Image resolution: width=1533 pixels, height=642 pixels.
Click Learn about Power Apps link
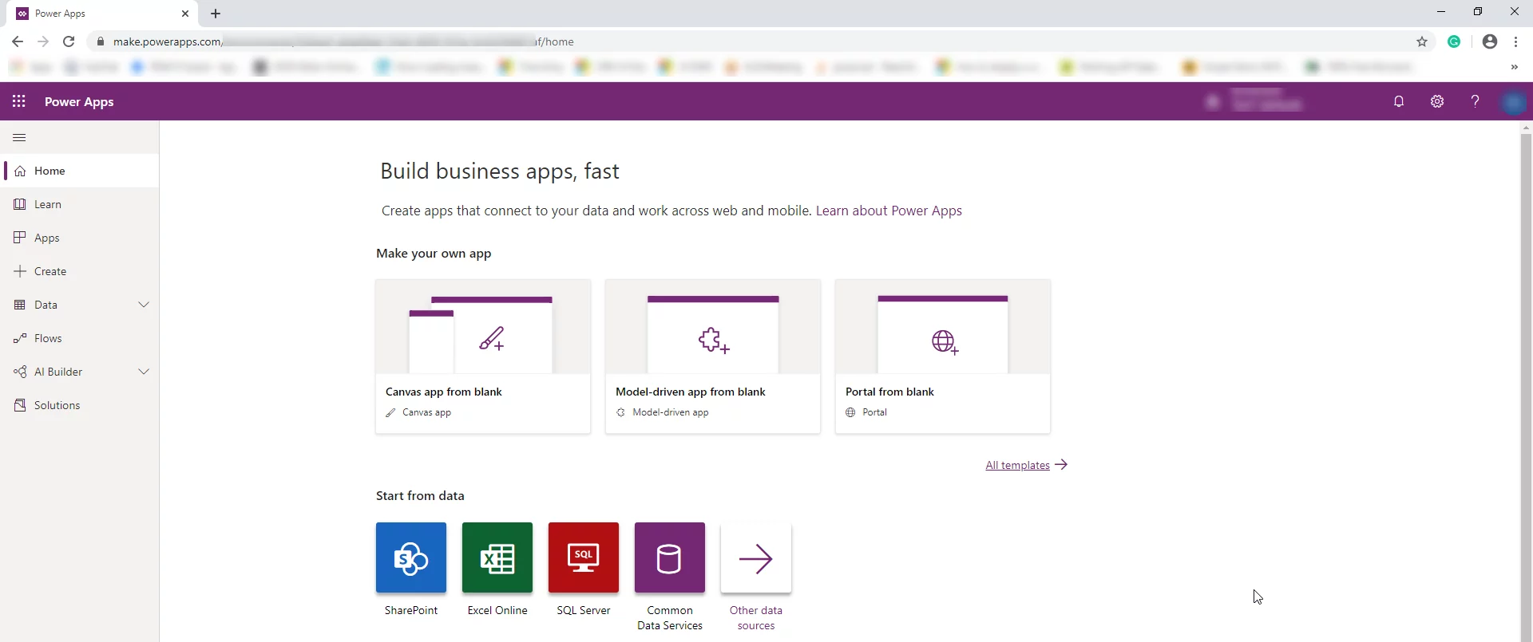point(889,211)
